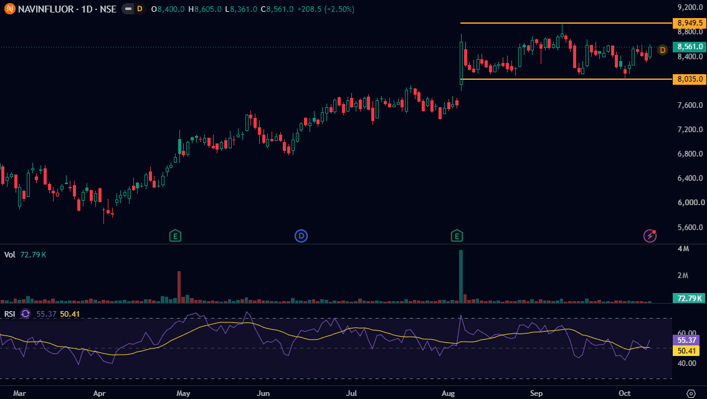Click the yellow D badge next to symbol title
707x399 pixels.
point(140,9)
